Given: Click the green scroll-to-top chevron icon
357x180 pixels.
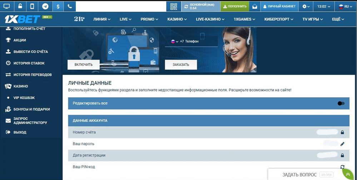Looking at the screenshot, I should pyautogui.click(x=348, y=175).
